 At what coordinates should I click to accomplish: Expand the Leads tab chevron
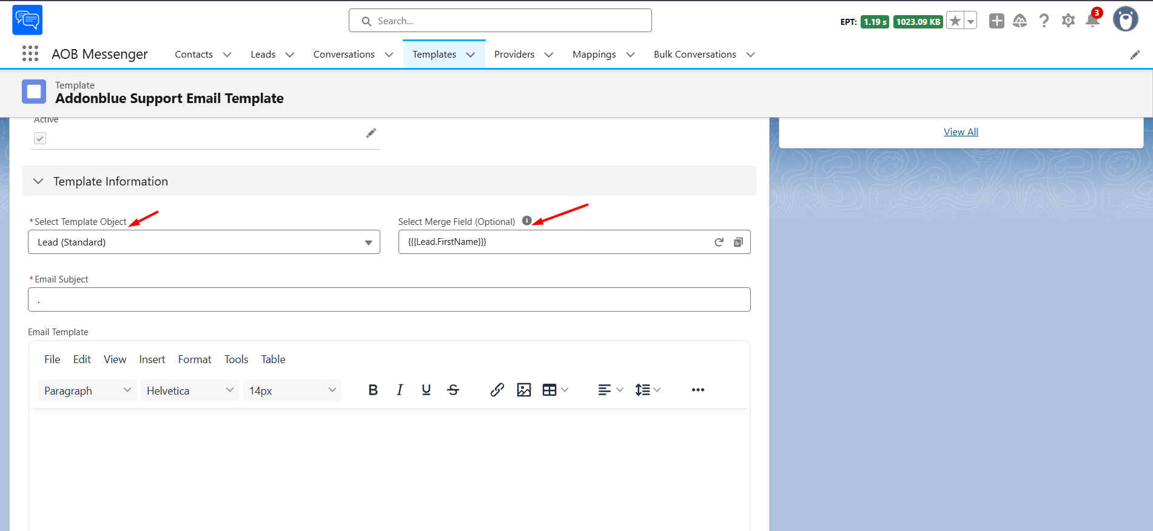point(290,55)
